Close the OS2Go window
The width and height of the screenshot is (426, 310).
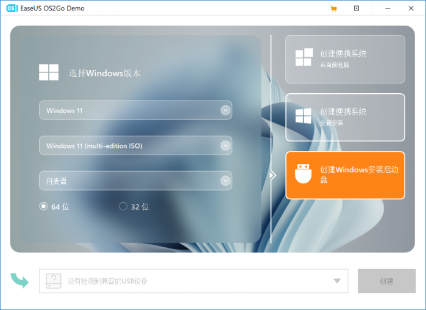[411, 9]
